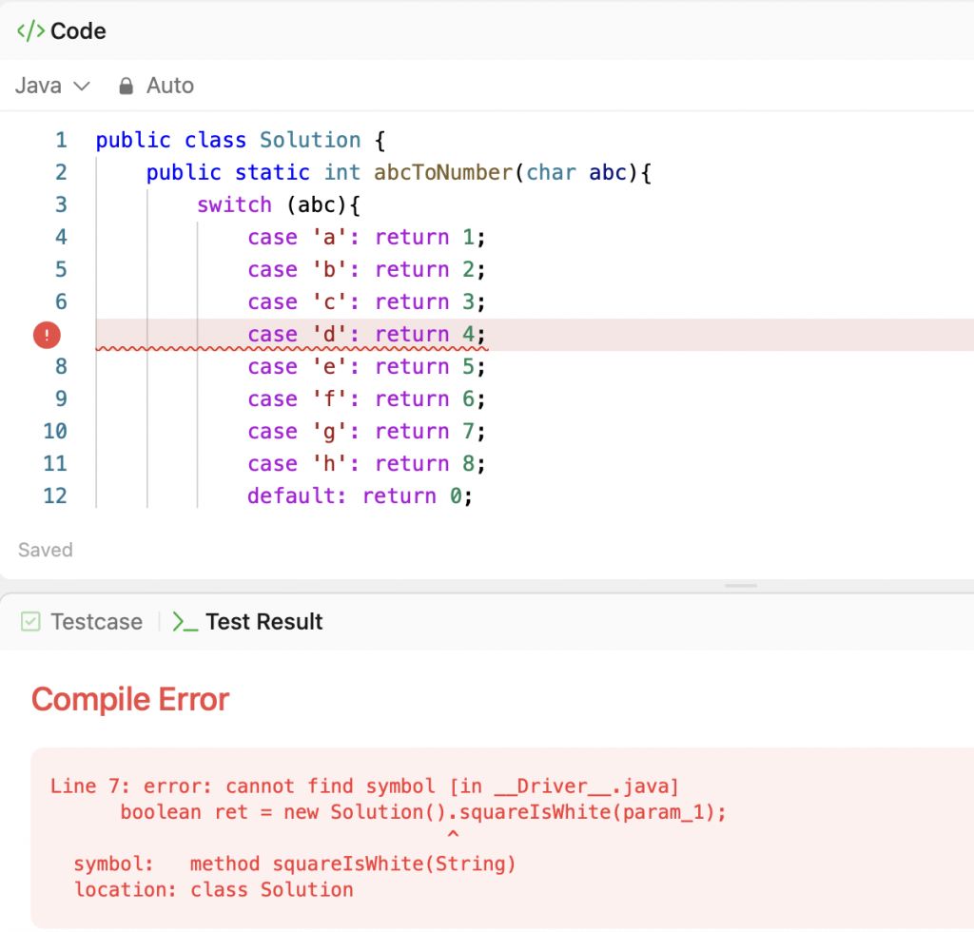Viewport: 974px width, 932px height.
Task: Click the Compile Error heading
Action: point(130,700)
